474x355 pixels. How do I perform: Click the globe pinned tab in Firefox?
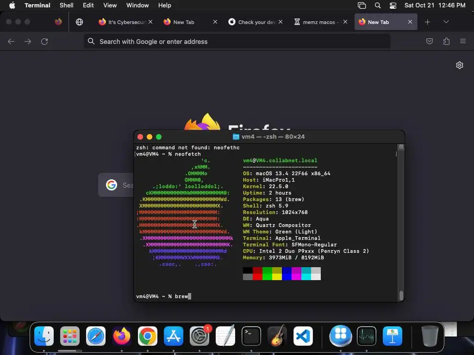pyautogui.click(x=80, y=22)
